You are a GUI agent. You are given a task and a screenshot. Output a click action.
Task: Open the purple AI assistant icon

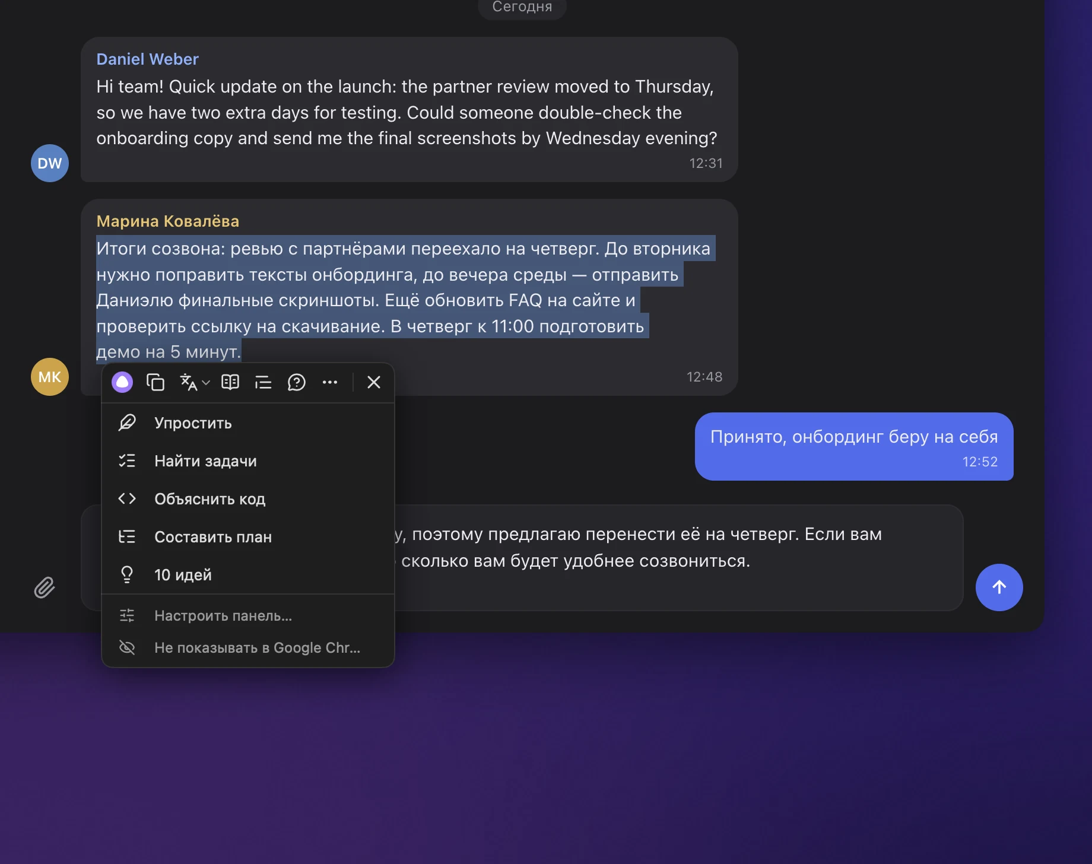pos(122,382)
